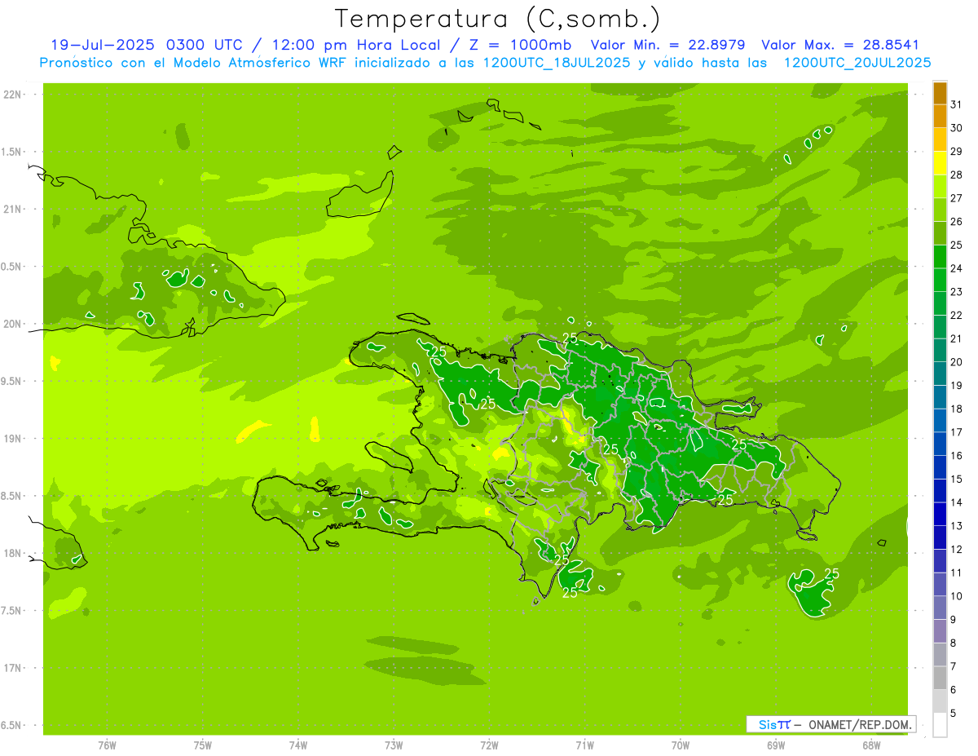Pick the legend swatch between 29 and 30
Viewport: 978px width, 756px height.
(940, 139)
